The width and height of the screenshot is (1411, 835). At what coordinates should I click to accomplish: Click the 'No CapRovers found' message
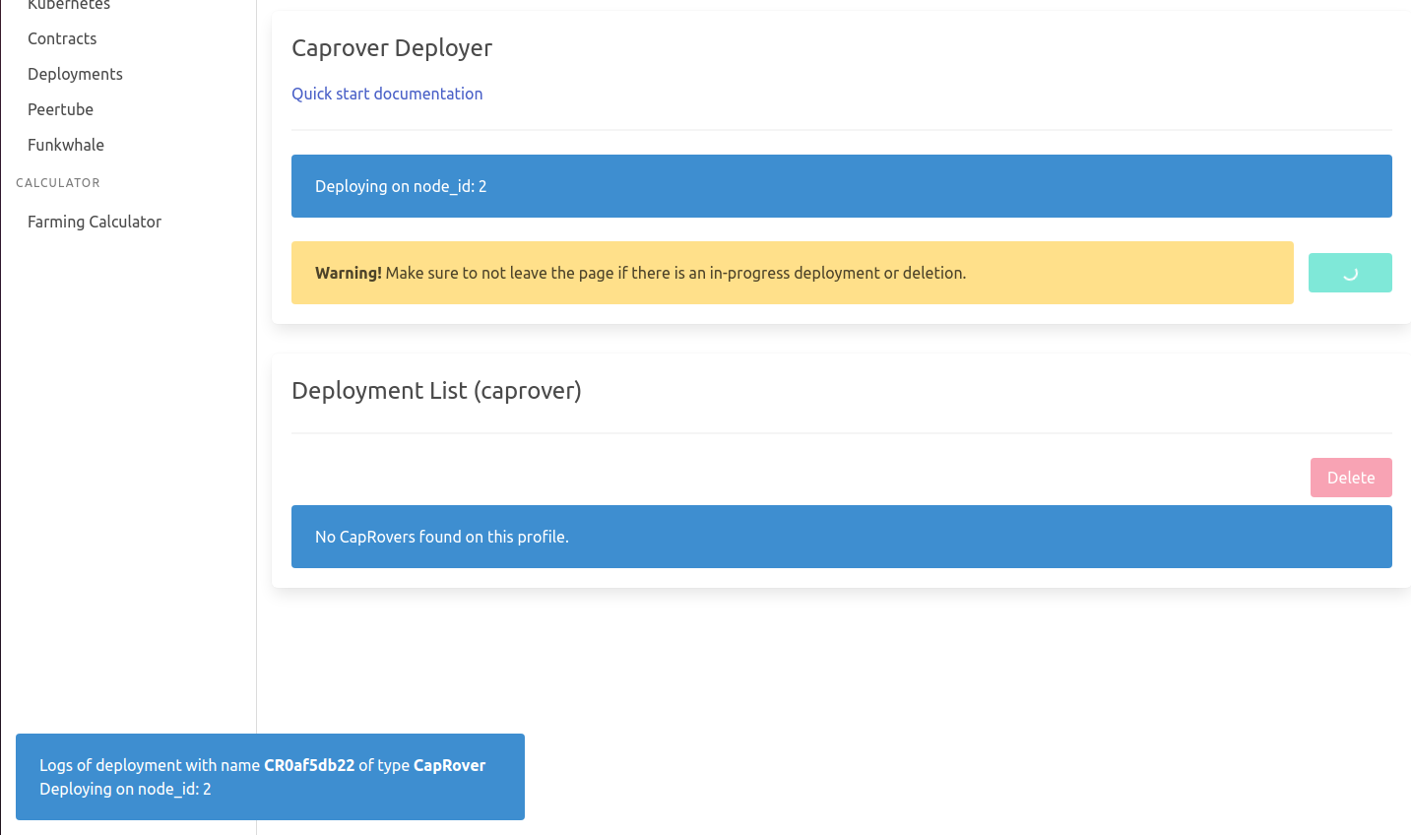point(842,537)
